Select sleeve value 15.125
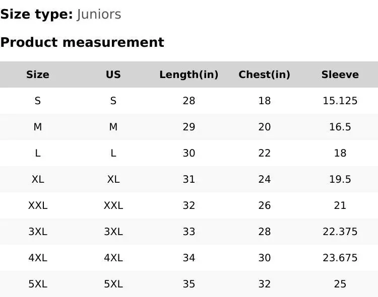378x297 pixels. click(x=340, y=101)
